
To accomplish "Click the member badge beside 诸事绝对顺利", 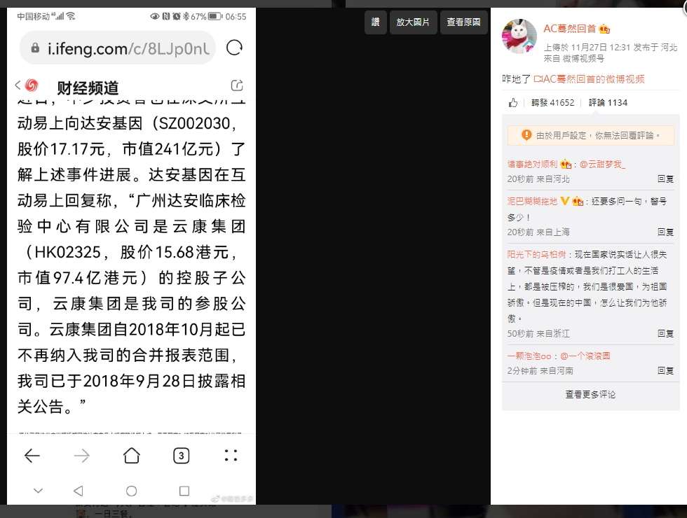I will [x=566, y=164].
